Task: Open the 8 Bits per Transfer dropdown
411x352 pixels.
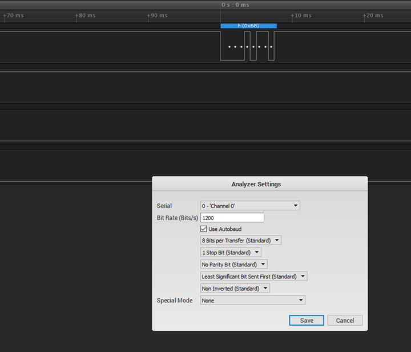Action: tap(241, 240)
